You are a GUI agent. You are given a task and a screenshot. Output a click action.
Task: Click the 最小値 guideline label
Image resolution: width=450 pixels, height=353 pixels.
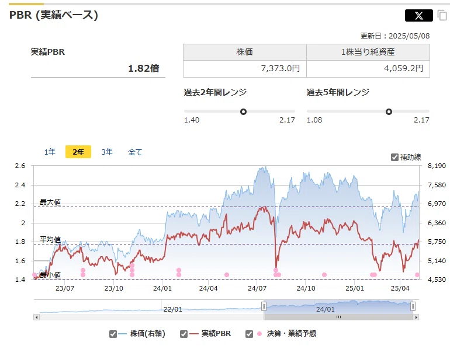coord(50,275)
